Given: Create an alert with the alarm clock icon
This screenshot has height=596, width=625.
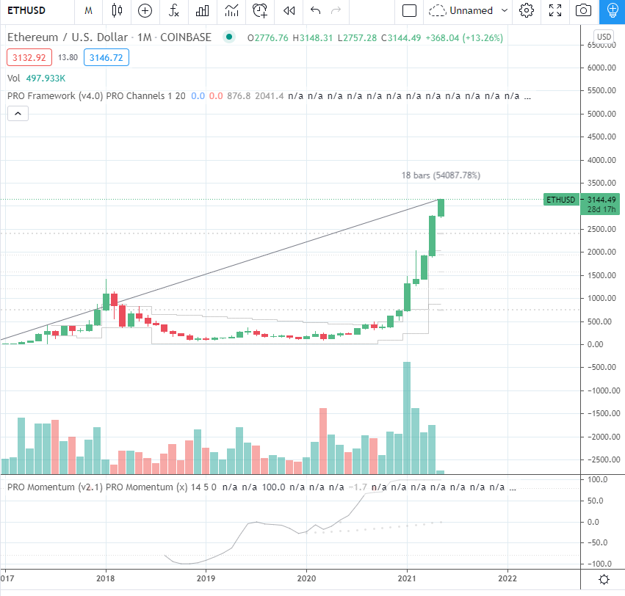Looking at the screenshot, I should click(x=260, y=10).
